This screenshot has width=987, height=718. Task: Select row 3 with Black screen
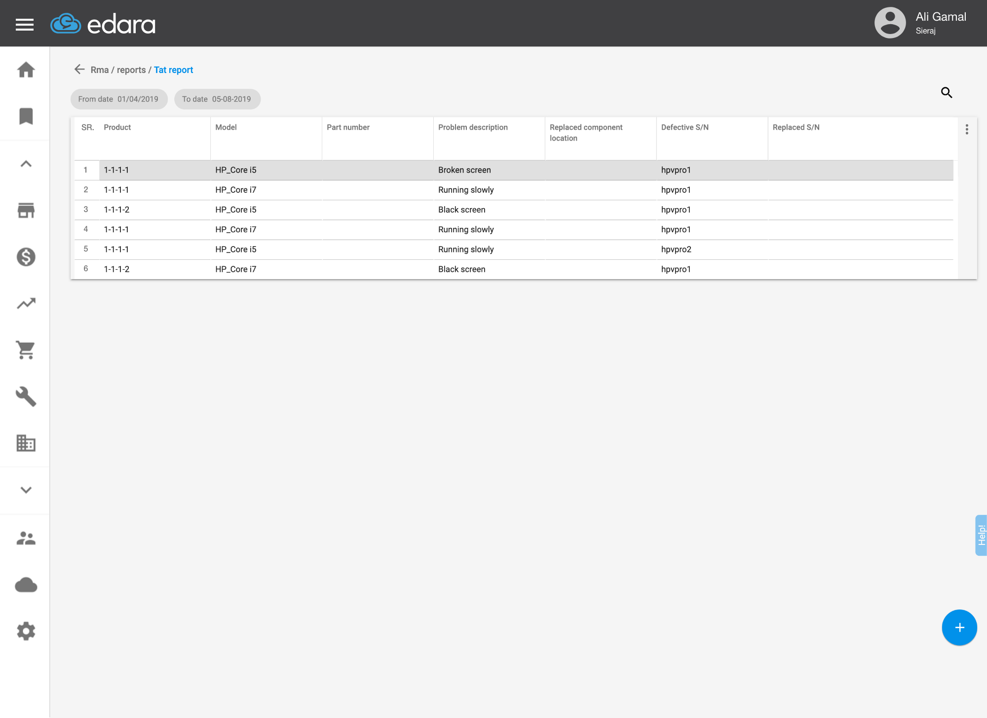click(x=461, y=210)
